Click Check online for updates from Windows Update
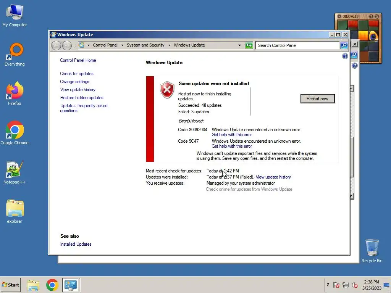 (249, 189)
